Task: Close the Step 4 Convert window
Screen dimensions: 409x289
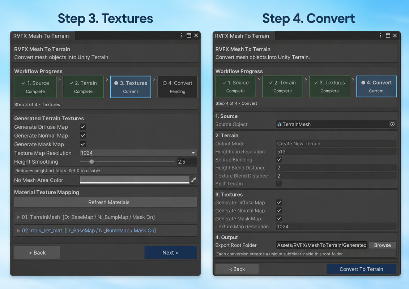Action: (x=395, y=35)
